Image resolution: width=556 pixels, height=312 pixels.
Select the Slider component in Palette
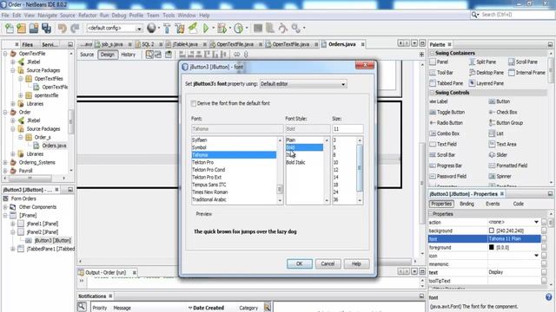498,155
